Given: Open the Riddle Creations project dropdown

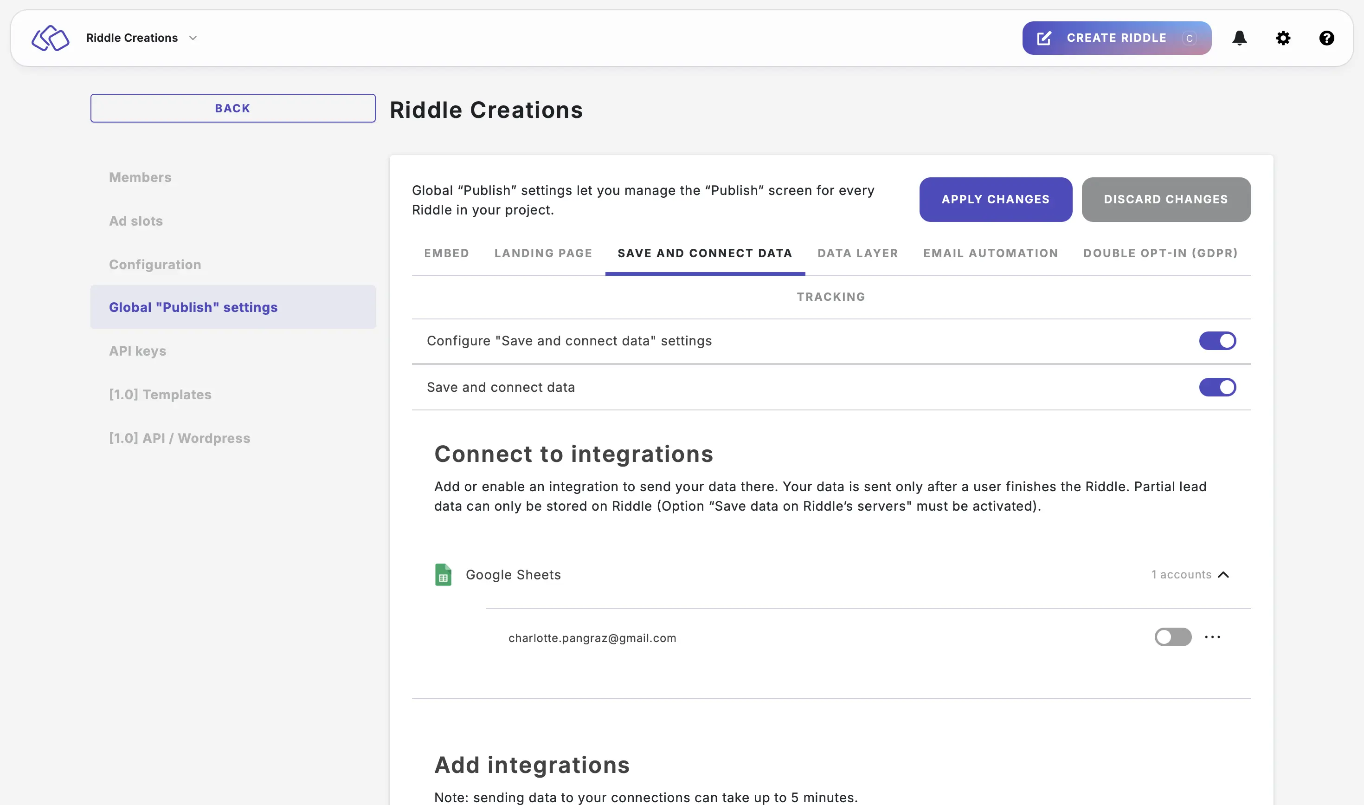Looking at the screenshot, I should click(x=142, y=38).
